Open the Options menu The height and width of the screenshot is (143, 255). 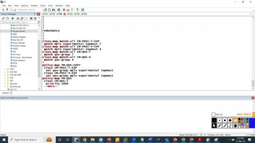pos(24,6)
